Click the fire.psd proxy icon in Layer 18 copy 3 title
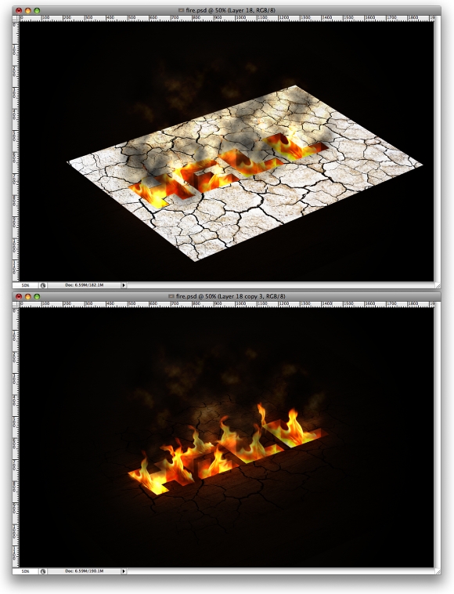 (x=171, y=296)
